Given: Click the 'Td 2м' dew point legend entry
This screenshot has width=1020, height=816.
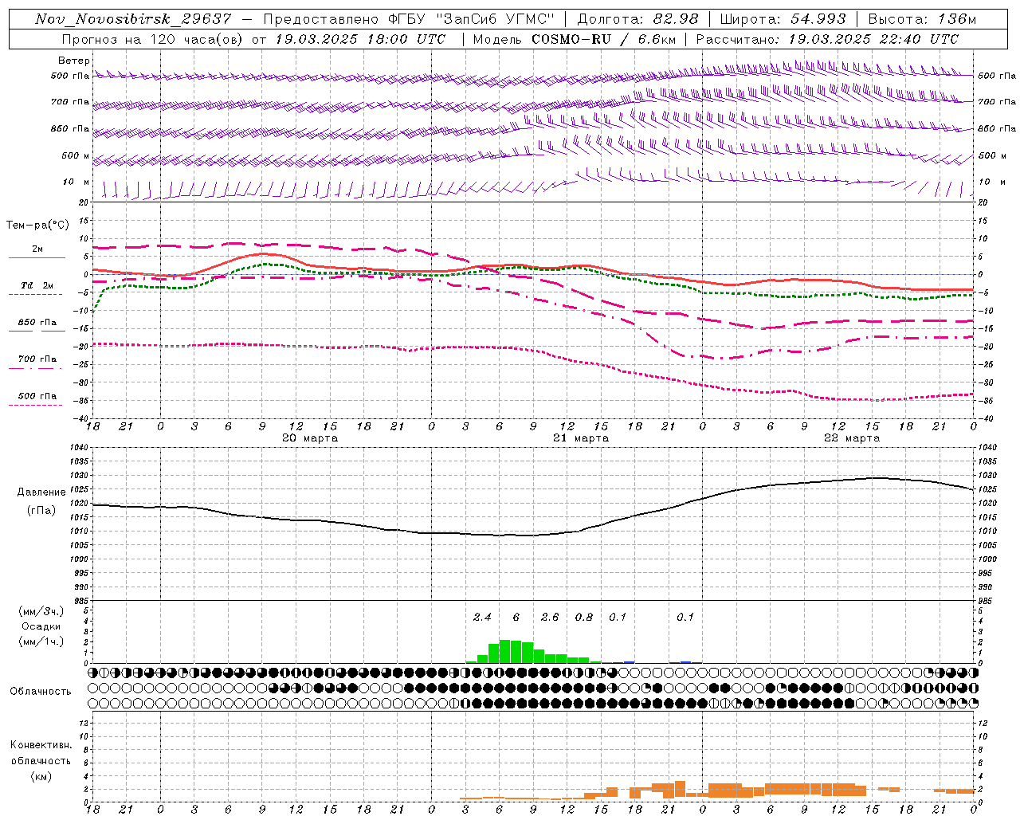Looking at the screenshot, I should tap(37, 285).
